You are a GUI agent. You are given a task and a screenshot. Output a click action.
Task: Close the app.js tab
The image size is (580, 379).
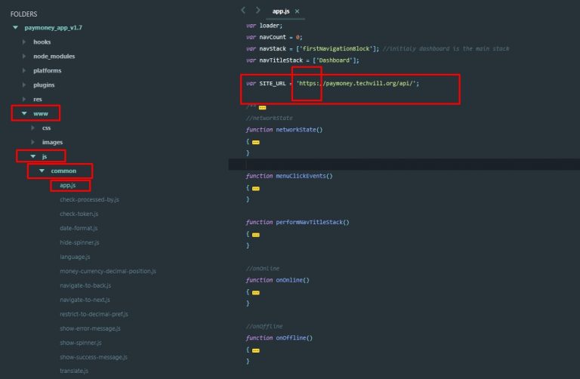(x=297, y=11)
